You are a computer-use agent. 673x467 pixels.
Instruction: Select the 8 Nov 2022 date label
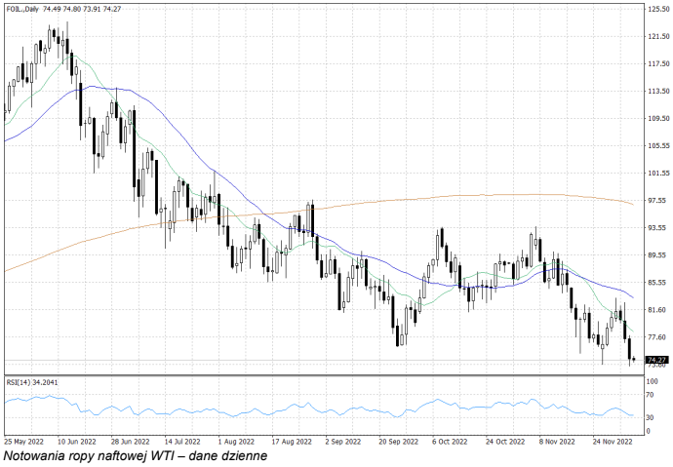pos(554,441)
